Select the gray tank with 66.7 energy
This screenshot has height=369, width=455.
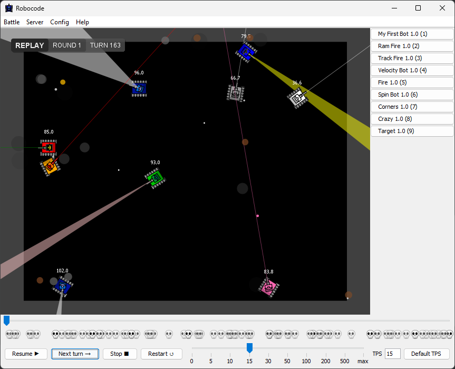click(236, 93)
